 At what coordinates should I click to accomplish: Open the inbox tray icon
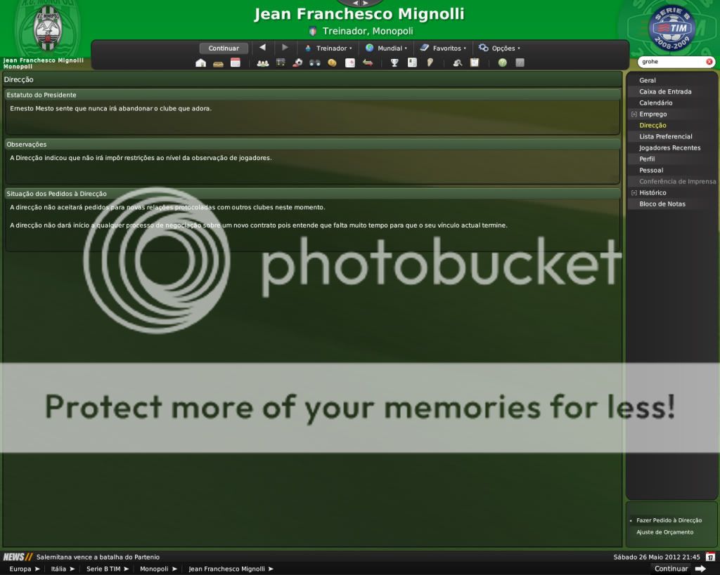pyautogui.click(x=218, y=62)
